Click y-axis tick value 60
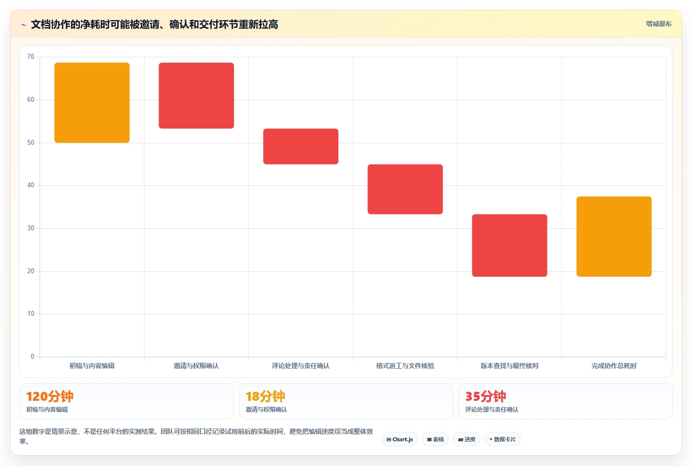The image size is (692, 466). point(31,100)
